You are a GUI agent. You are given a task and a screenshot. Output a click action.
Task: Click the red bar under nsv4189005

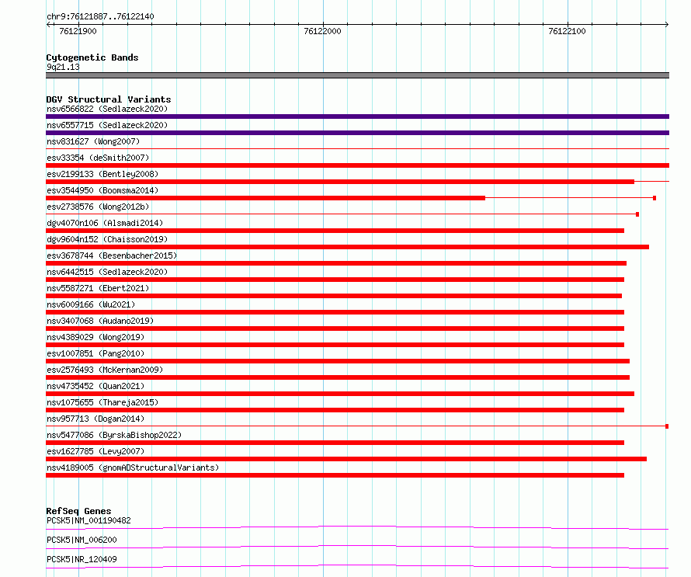coord(335,475)
